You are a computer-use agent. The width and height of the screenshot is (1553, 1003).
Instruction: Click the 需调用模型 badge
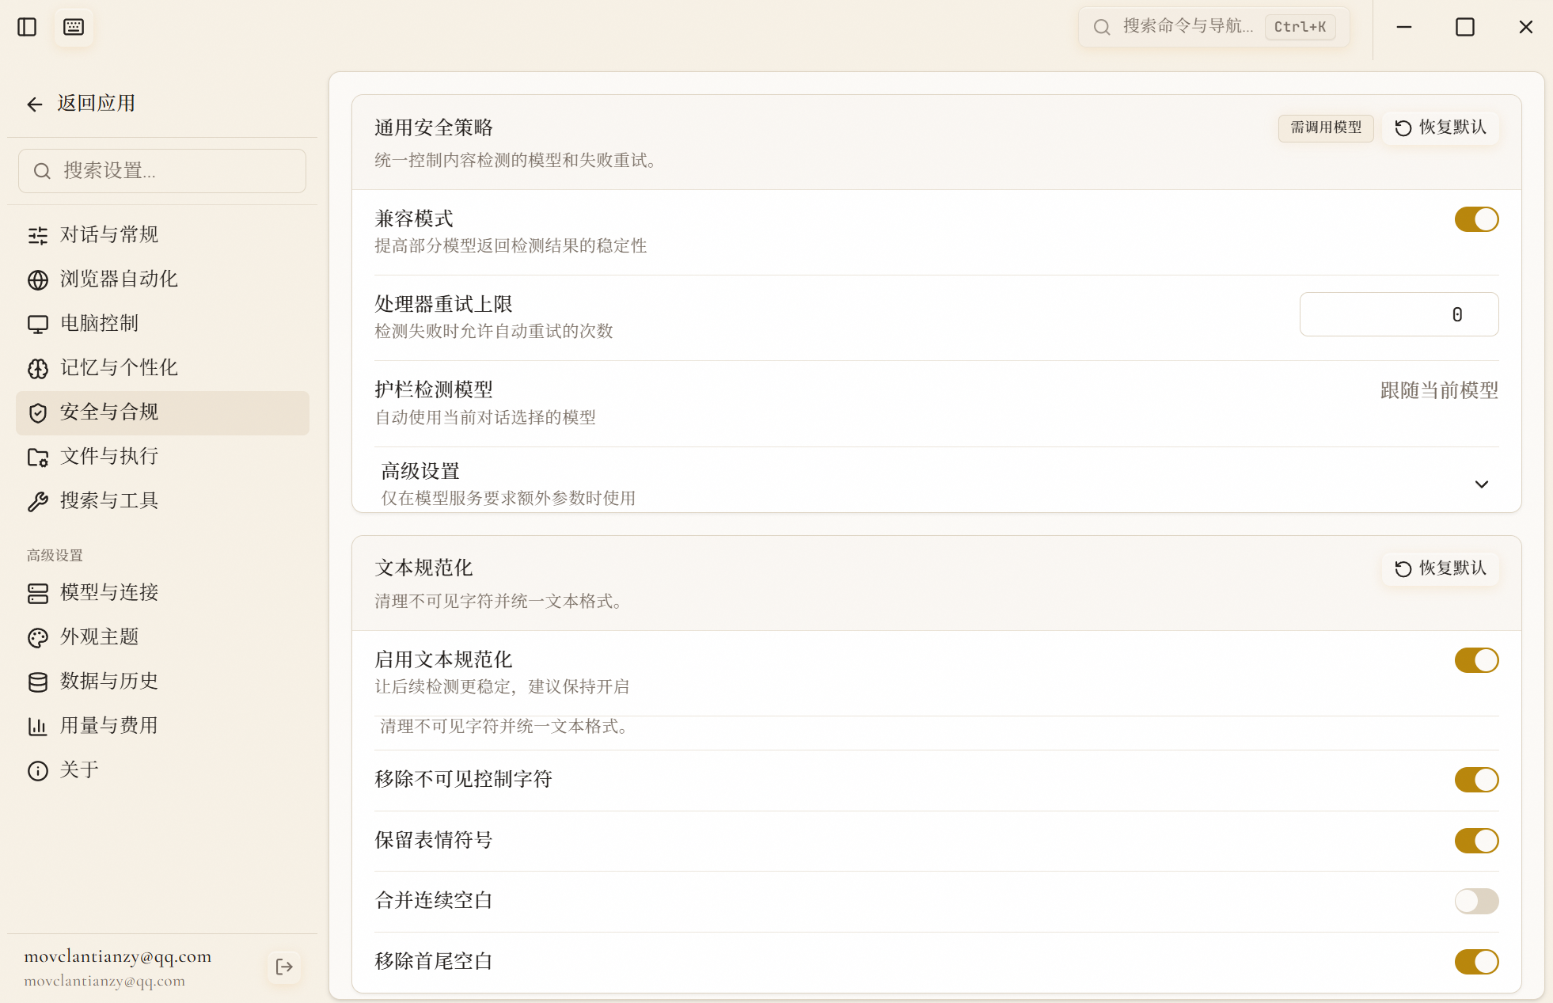pyautogui.click(x=1326, y=127)
